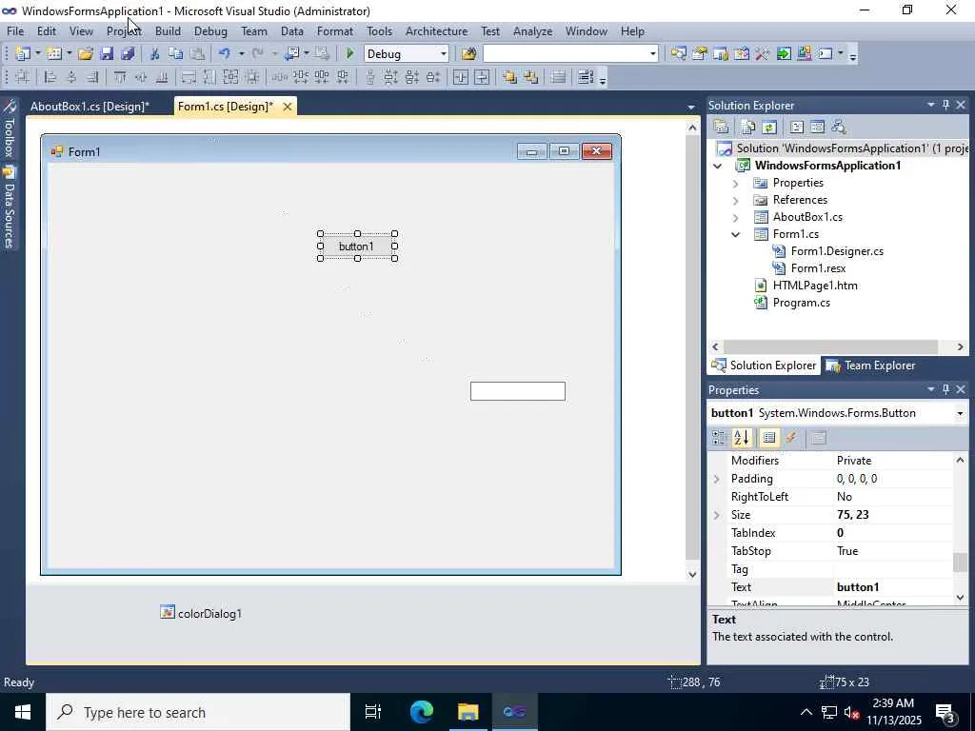The width and height of the screenshot is (975, 731).
Task: Expand the AboutBox1.cs node
Action: (x=736, y=218)
